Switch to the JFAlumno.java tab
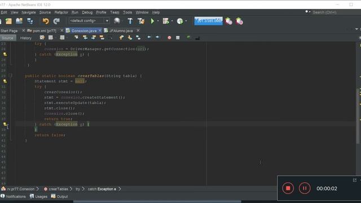 [x=121, y=30]
